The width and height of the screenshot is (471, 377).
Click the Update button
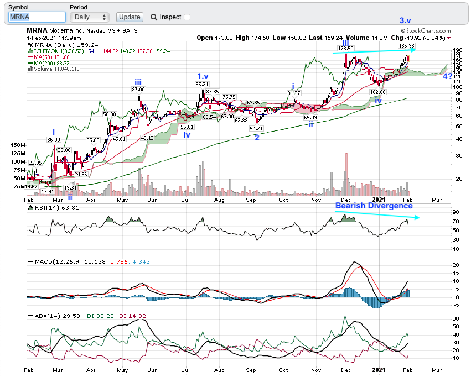130,17
